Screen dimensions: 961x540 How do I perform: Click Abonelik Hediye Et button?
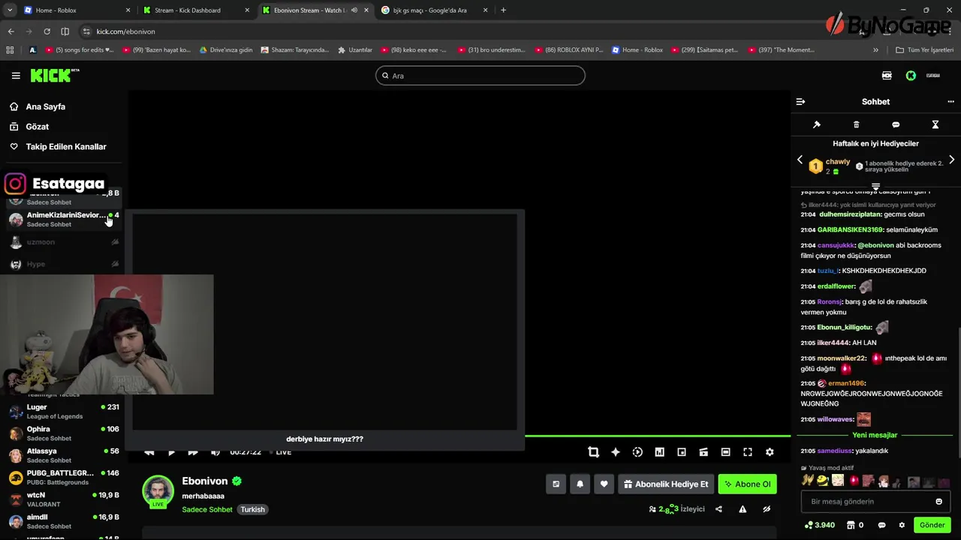[x=666, y=484]
